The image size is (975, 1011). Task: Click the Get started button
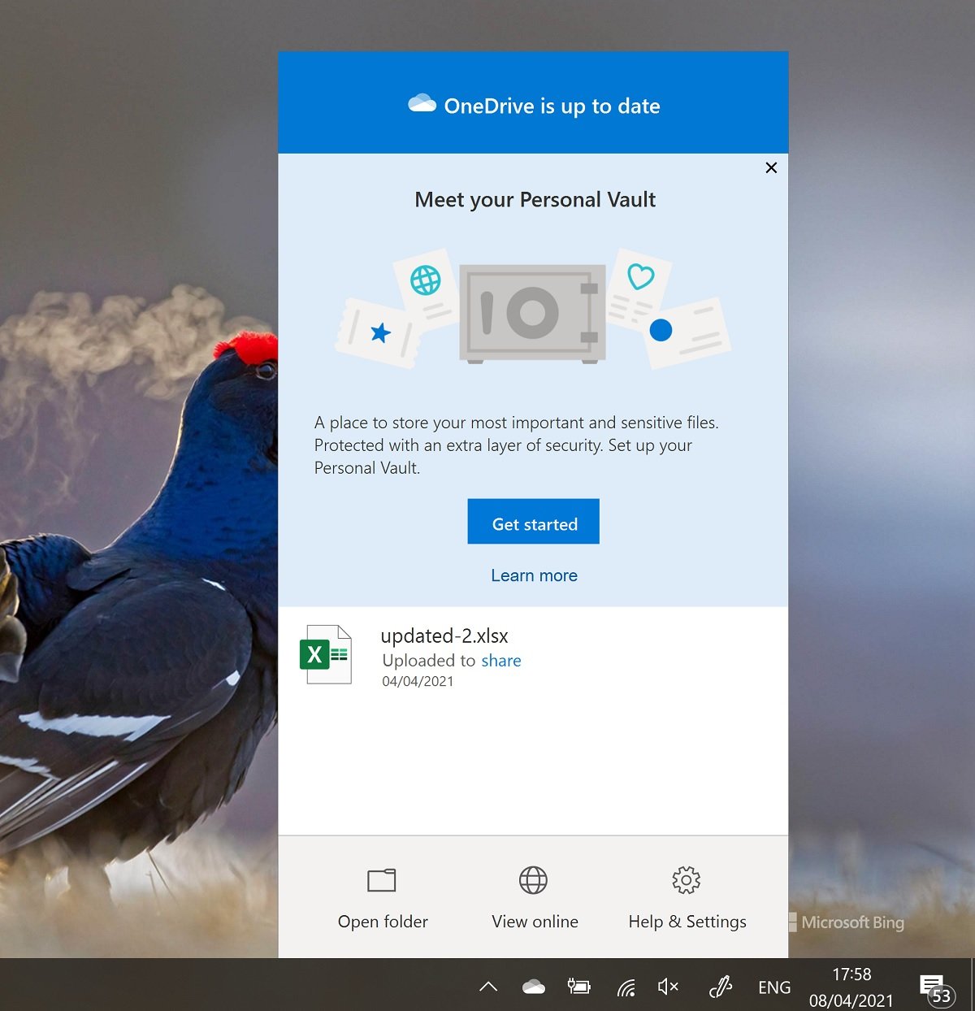(533, 522)
